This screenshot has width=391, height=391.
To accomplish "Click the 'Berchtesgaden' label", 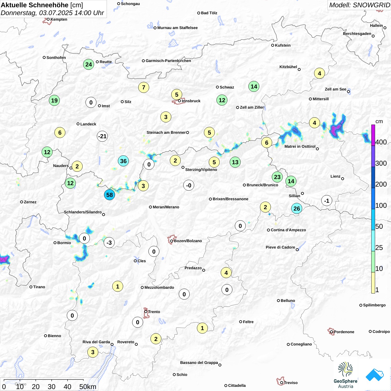I will 357,34.
